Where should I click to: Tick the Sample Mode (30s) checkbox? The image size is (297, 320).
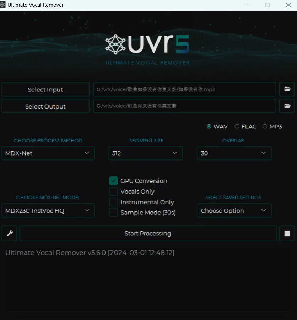[x=113, y=212]
